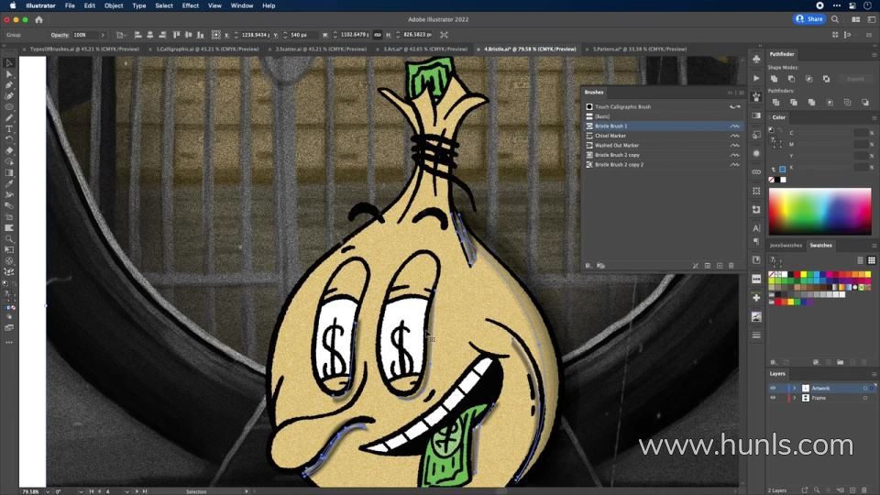Click the Intersect shape mode icon

pyautogui.click(x=808, y=79)
